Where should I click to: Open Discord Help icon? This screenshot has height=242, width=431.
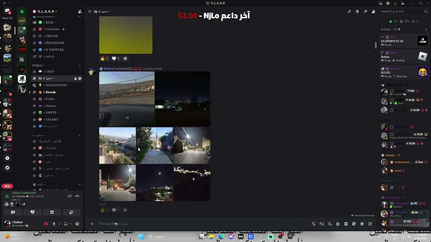(x=388, y=3)
